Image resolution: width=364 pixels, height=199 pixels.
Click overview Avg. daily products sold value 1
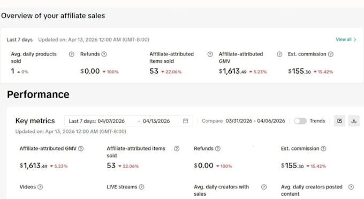[12, 71]
